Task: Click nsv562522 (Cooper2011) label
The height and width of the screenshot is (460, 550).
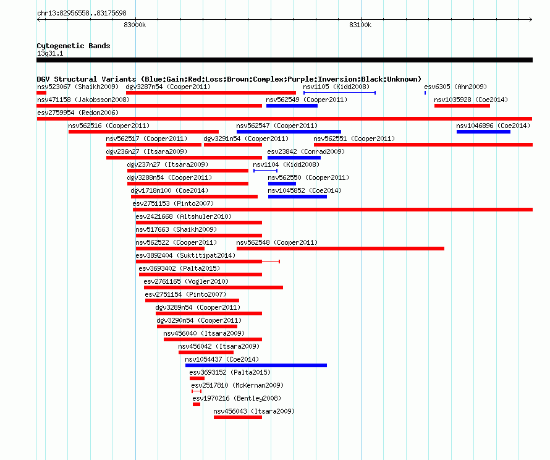Action: pos(177,242)
